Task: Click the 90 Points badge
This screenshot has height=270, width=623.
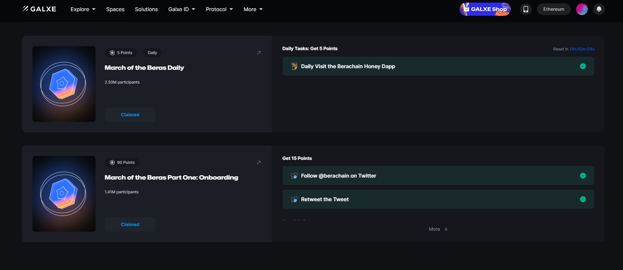Action: 122,163
